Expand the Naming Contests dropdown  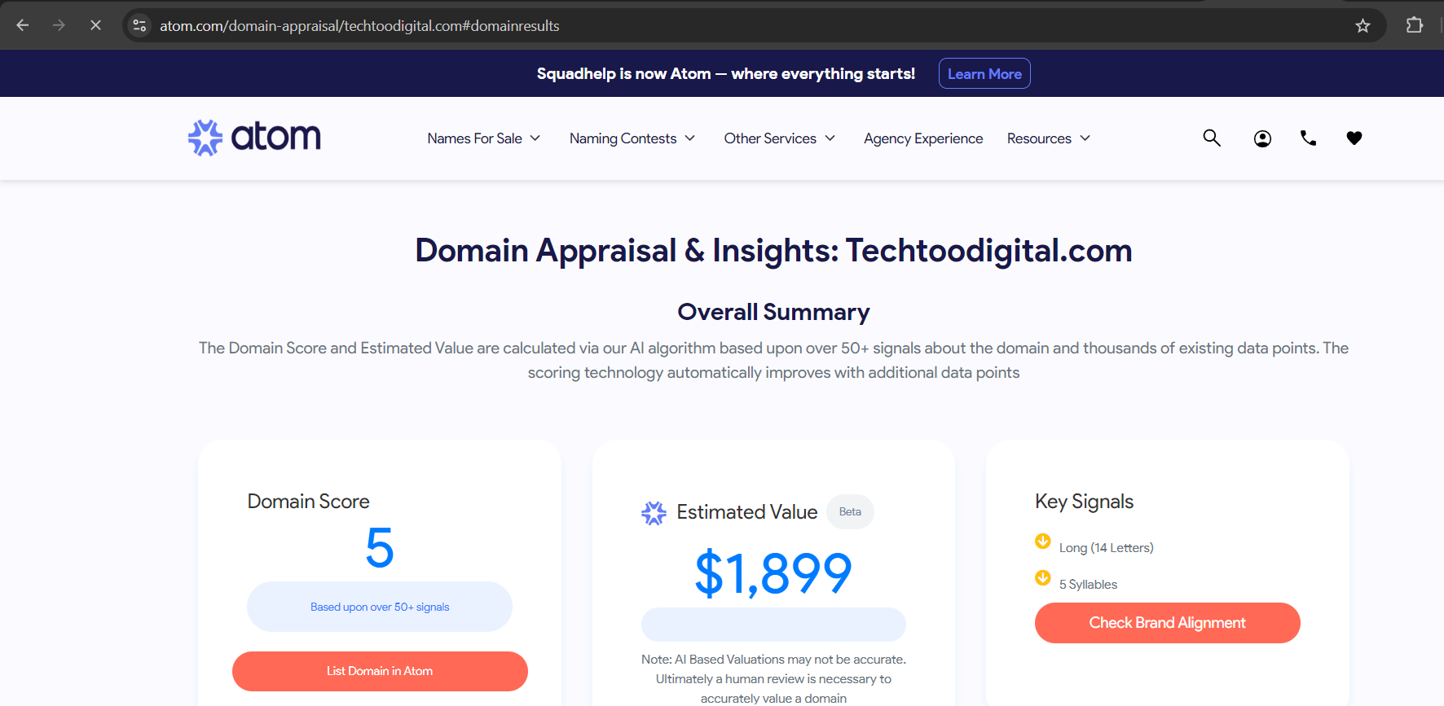click(x=632, y=138)
